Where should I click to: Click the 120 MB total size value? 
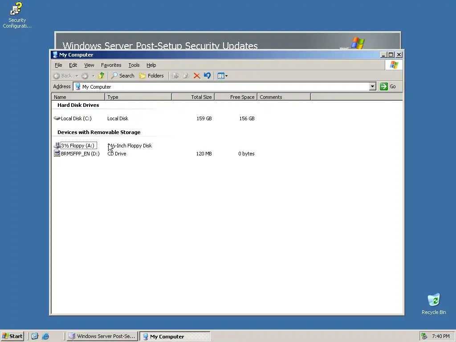[204, 154]
